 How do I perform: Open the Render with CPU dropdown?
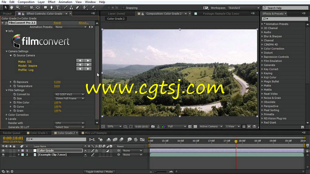click(x=69, y=123)
